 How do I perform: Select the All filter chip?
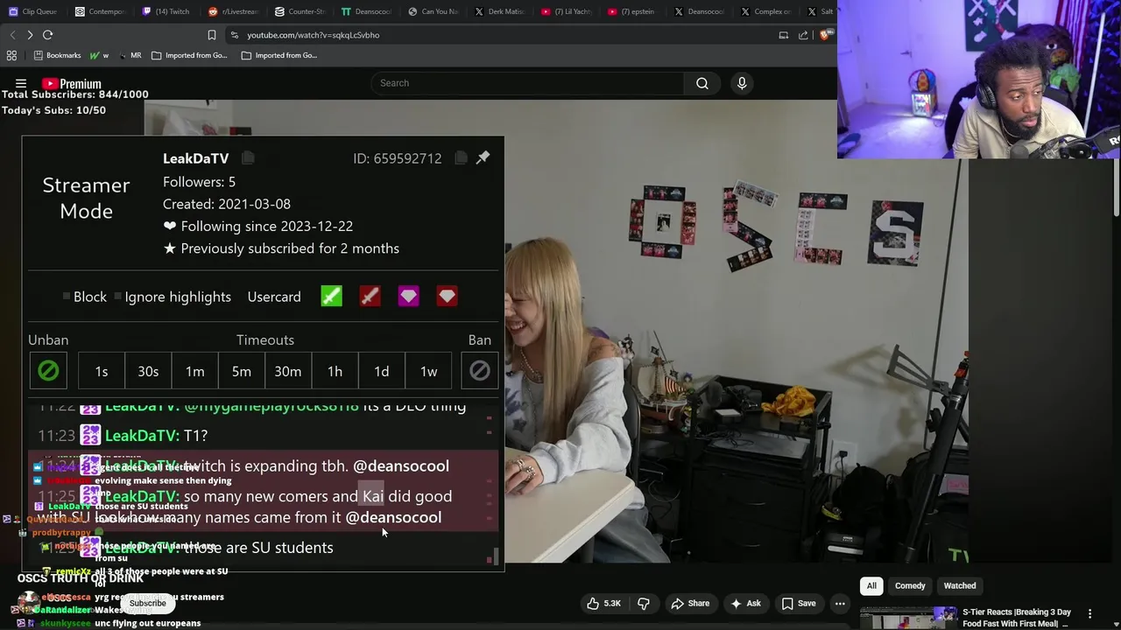coord(871,585)
